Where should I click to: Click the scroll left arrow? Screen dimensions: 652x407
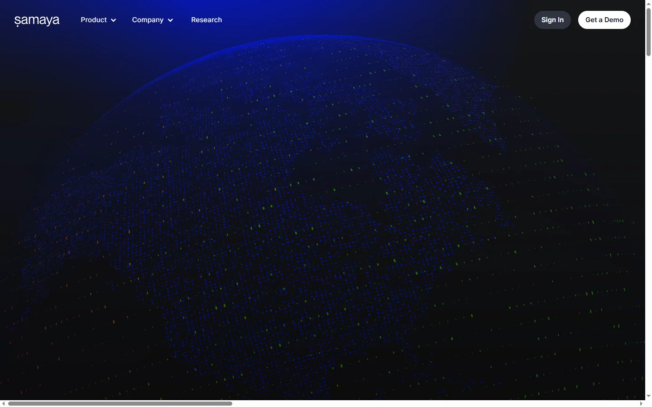point(3,403)
